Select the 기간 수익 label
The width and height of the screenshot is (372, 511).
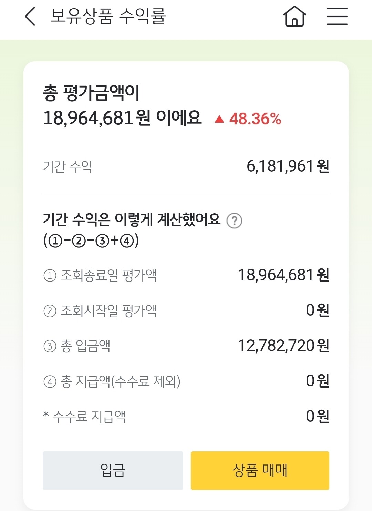pos(68,167)
